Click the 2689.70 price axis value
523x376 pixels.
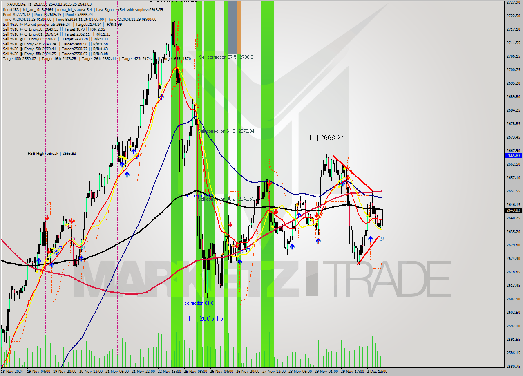point(513,96)
